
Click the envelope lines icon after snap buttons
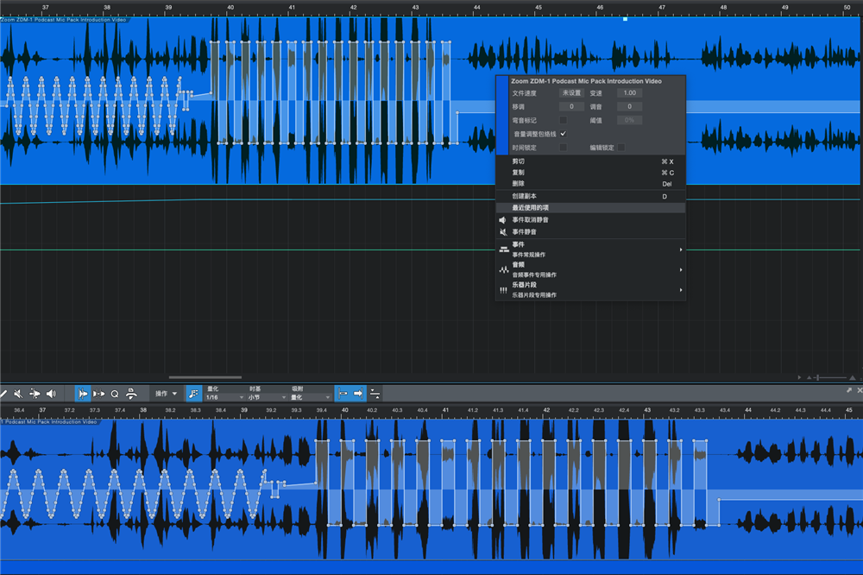click(x=375, y=393)
